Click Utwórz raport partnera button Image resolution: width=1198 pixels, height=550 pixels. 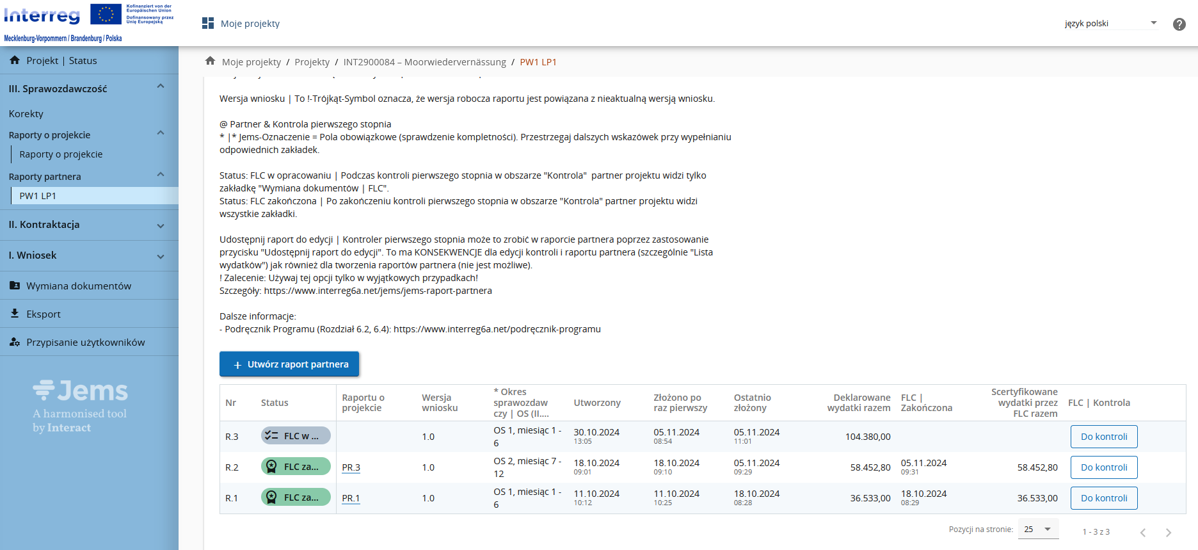(x=289, y=364)
